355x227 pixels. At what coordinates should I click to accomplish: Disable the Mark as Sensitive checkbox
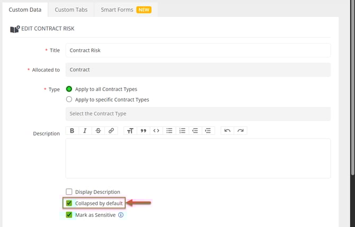[x=69, y=215]
